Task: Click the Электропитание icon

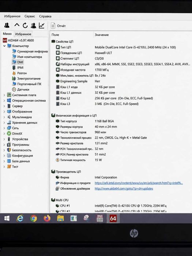Action: click(x=14, y=79)
